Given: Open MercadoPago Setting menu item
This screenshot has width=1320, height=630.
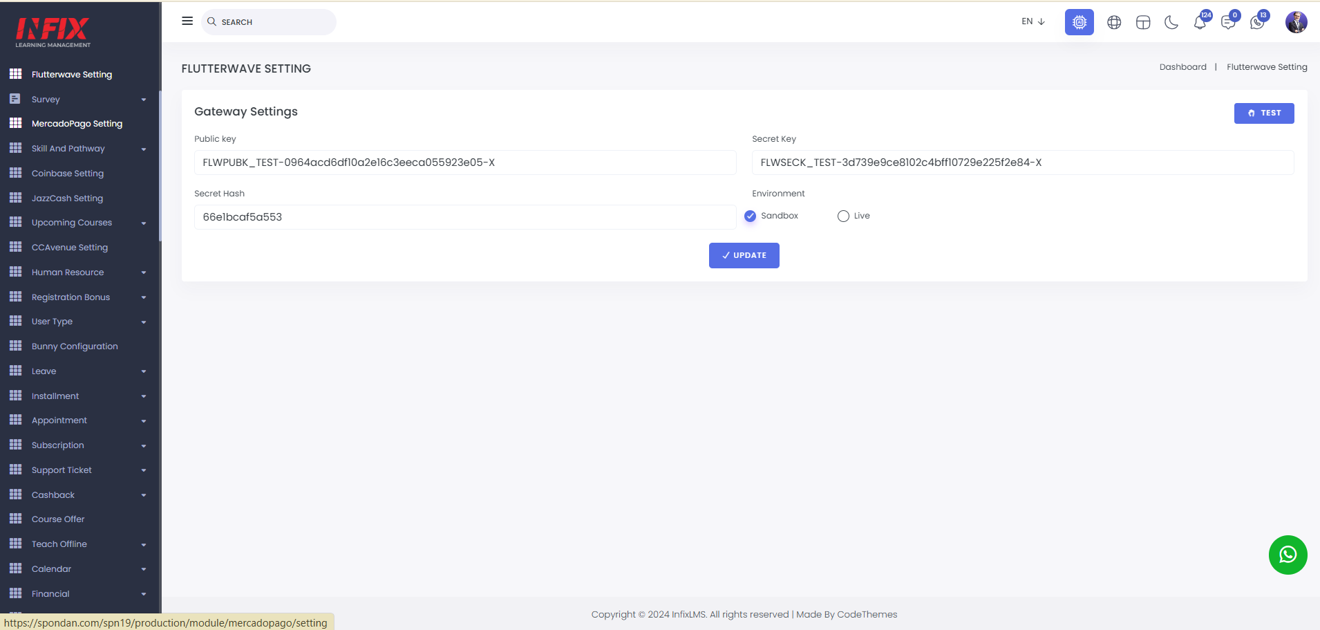Looking at the screenshot, I should click(x=77, y=123).
